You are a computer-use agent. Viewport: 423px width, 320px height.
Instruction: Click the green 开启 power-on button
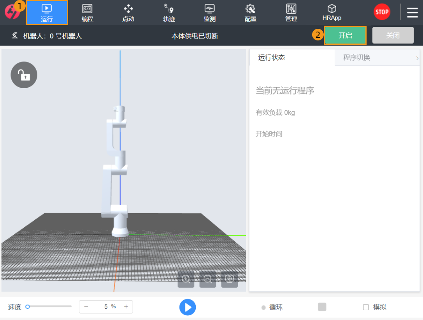345,35
